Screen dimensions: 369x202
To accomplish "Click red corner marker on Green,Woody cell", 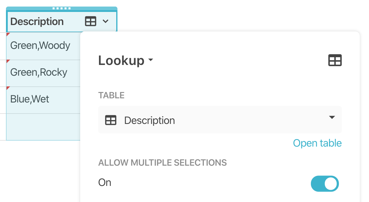I will (8, 34).
